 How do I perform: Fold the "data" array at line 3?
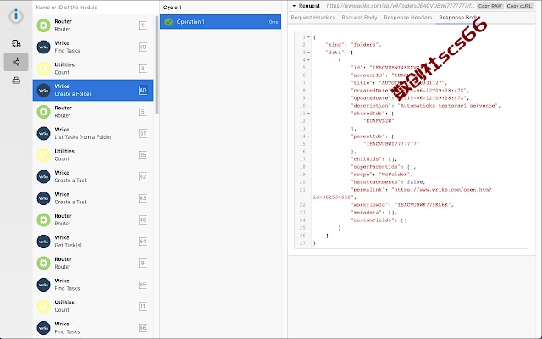point(308,53)
